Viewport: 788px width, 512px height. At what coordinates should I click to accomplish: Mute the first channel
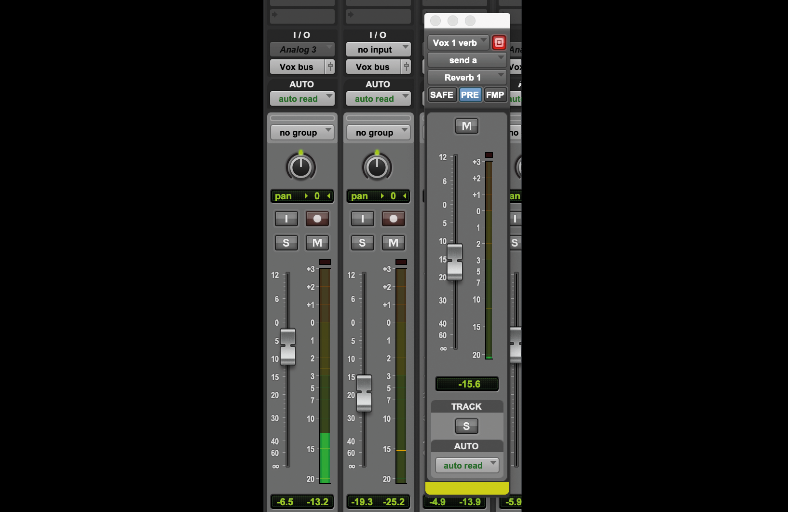[317, 243]
